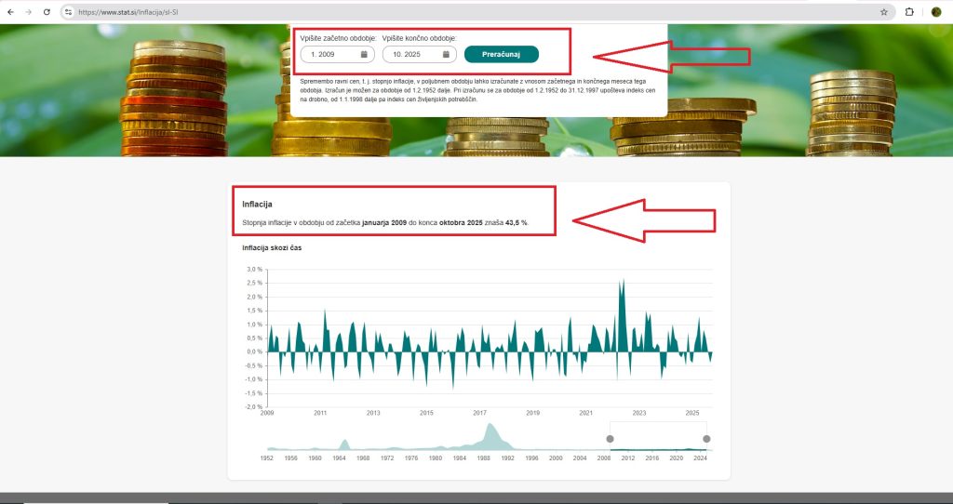
Task: Open the browser extensions puzzle icon
Action: pyautogui.click(x=909, y=12)
